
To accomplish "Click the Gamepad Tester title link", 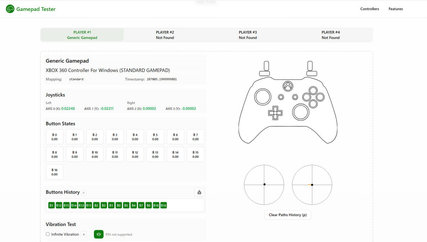I will tap(36, 9).
